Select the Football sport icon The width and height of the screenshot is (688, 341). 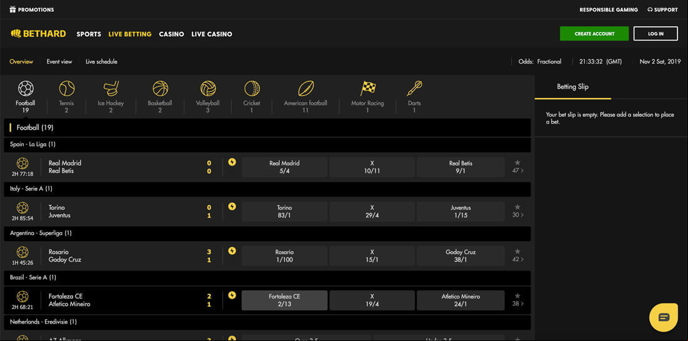[x=26, y=89]
